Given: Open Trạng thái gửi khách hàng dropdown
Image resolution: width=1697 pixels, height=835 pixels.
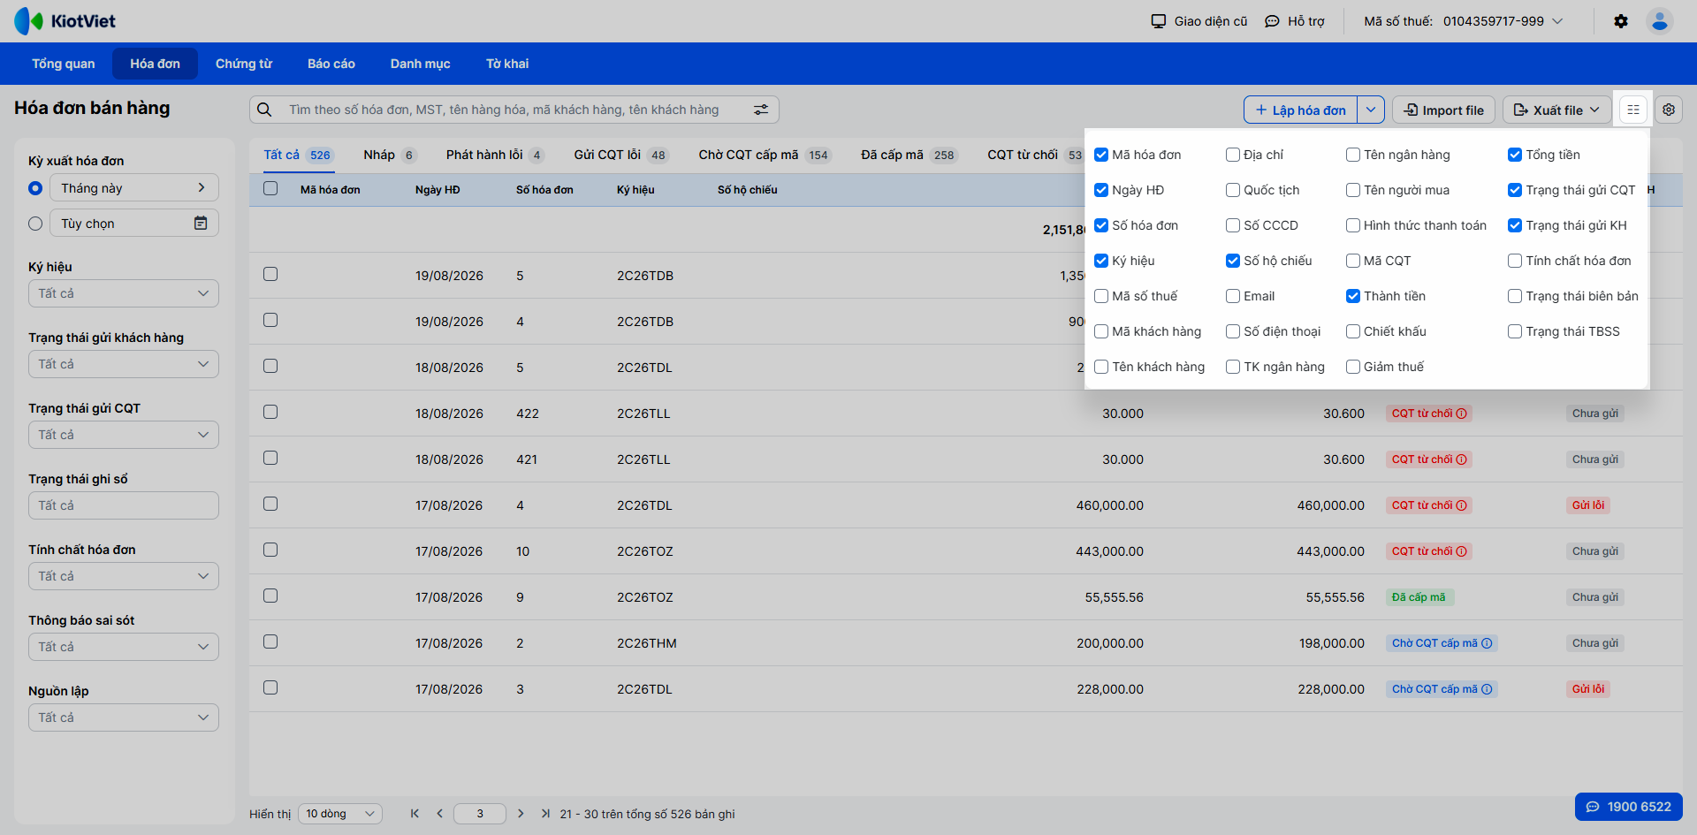Looking at the screenshot, I should coord(124,364).
